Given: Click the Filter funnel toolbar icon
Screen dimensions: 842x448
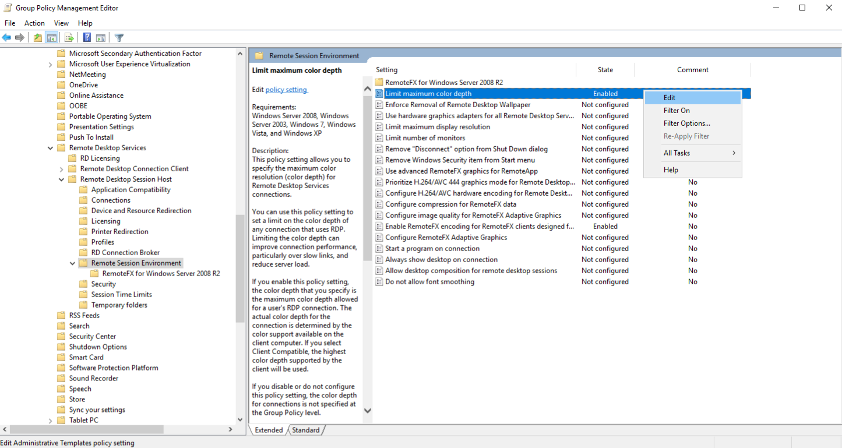Looking at the screenshot, I should click(x=118, y=37).
